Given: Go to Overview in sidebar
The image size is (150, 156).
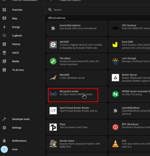Looking at the screenshot, I should (17, 10).
